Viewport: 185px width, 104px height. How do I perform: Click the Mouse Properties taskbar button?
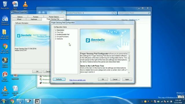coord(29,101)
